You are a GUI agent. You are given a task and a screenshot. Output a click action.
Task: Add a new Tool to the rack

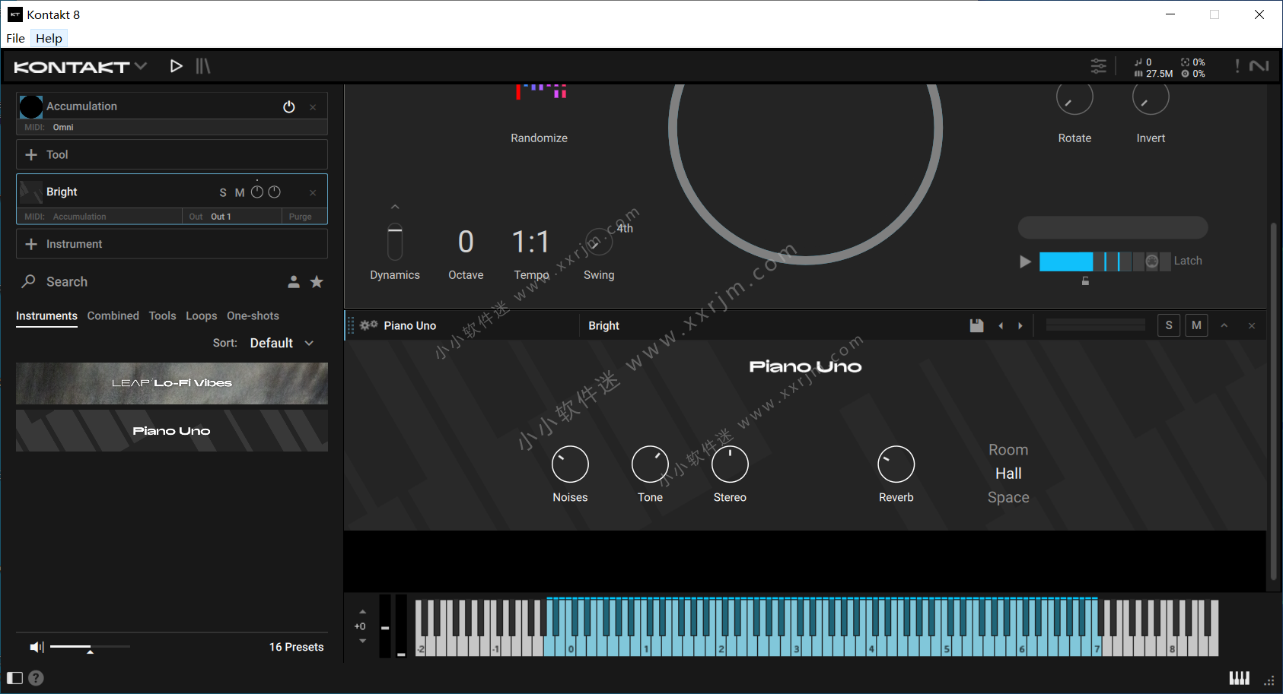172,154
